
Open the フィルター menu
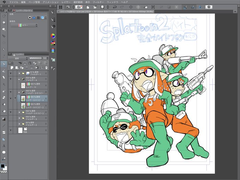[98, 2]
